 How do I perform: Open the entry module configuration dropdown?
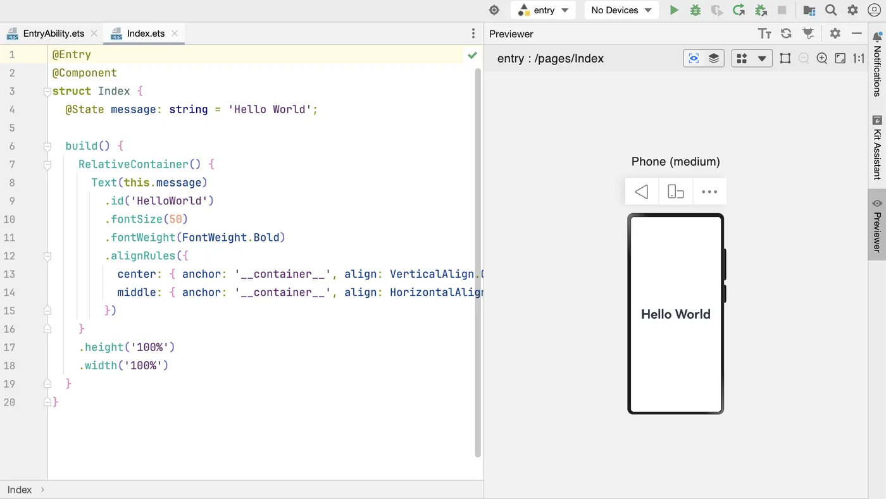pos(544,10)
